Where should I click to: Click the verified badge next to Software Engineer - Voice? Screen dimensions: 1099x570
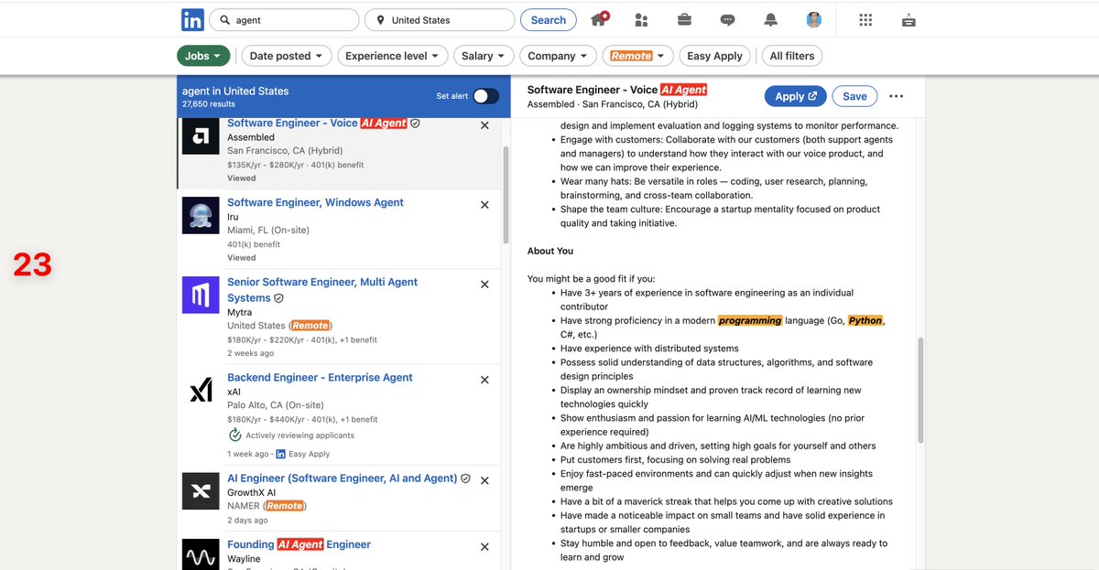pos(415,122)
